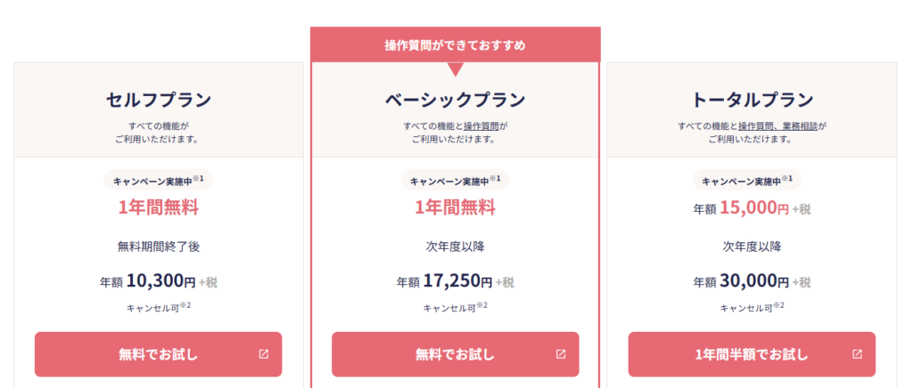Click external-link icon on セルフプラン button
913x388 pixels.
coord(264,354)
